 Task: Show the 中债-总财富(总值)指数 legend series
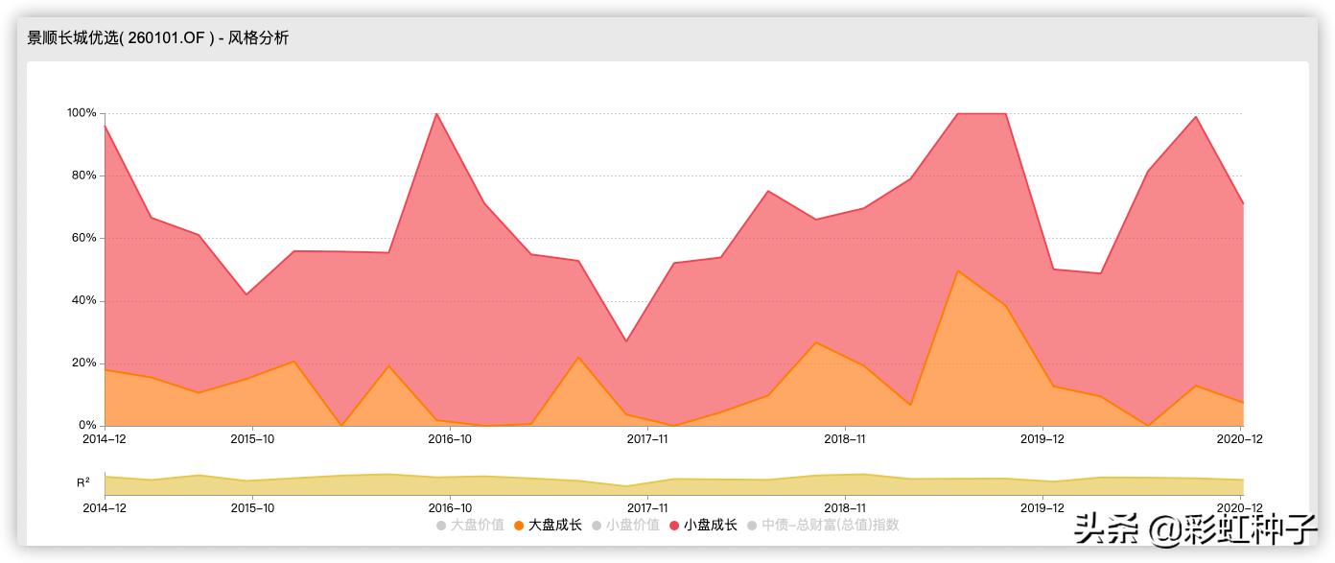(823, 525)
